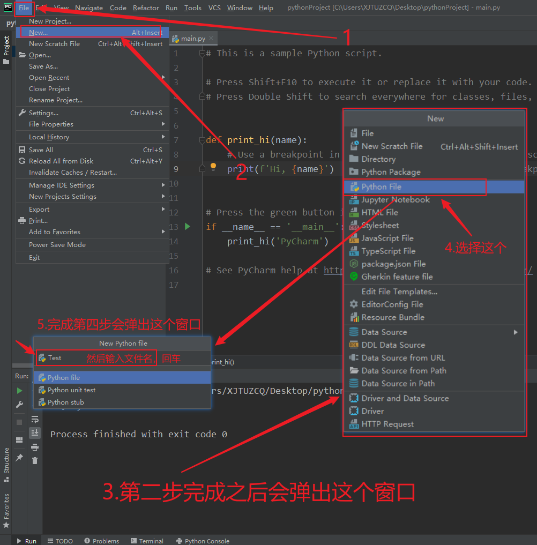Screen dimensions: 537x545
Task: Expand Add to Favorites submenu
Action: click(93, 232)
